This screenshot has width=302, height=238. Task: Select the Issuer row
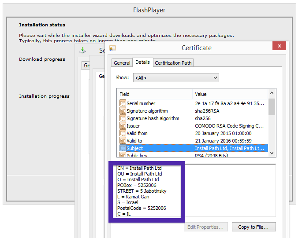pos(193,126)
